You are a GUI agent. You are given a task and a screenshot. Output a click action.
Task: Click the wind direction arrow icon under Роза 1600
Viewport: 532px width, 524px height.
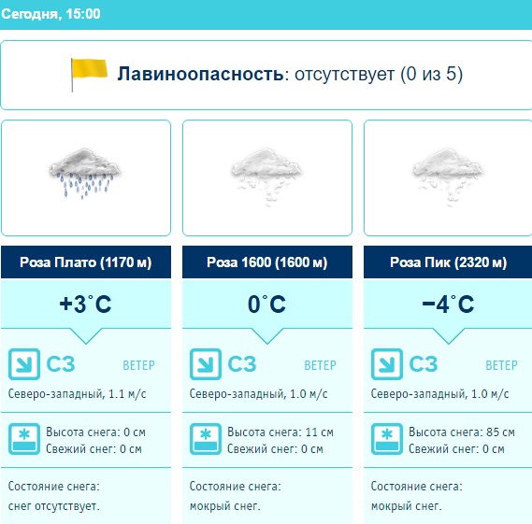pos(206,364)
